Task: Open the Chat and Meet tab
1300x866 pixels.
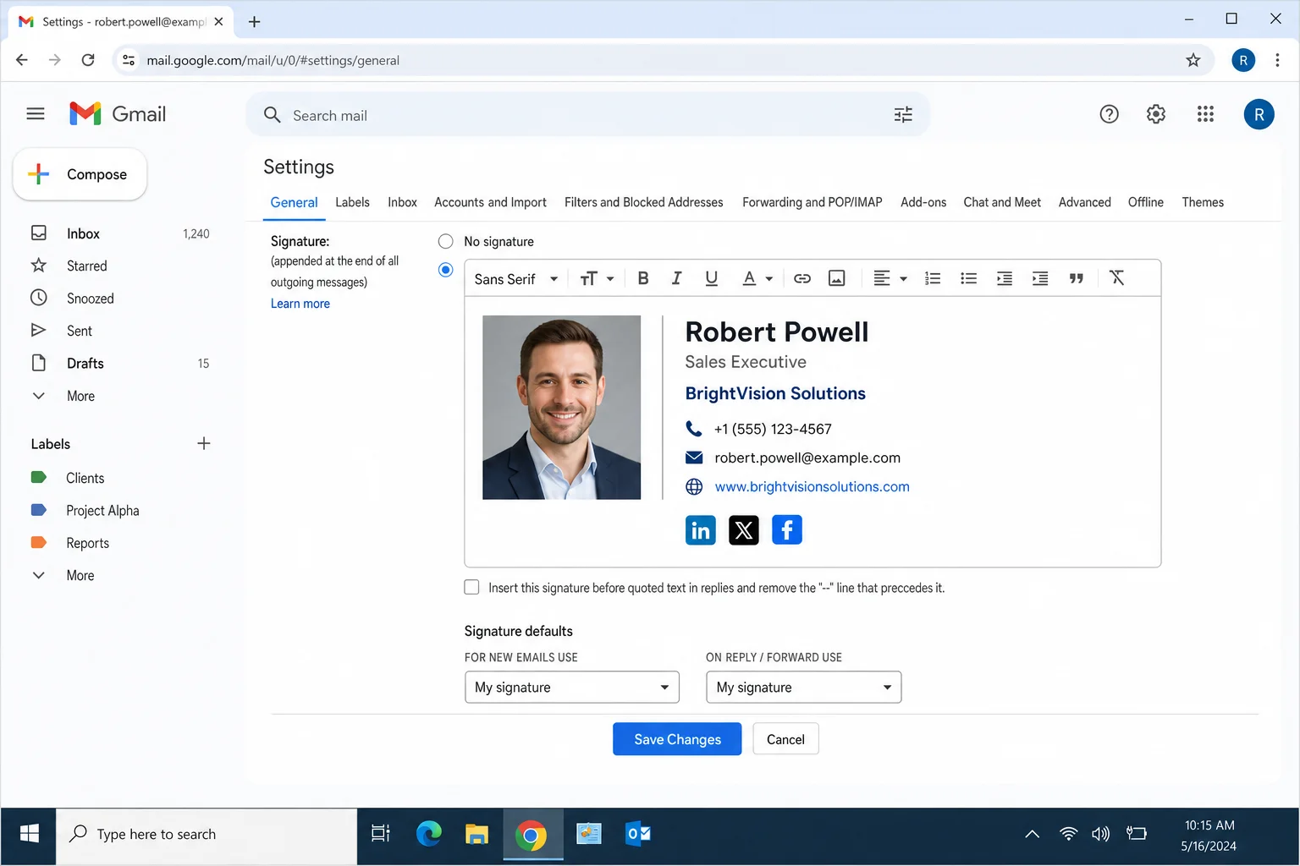Action: point(1002,202)
